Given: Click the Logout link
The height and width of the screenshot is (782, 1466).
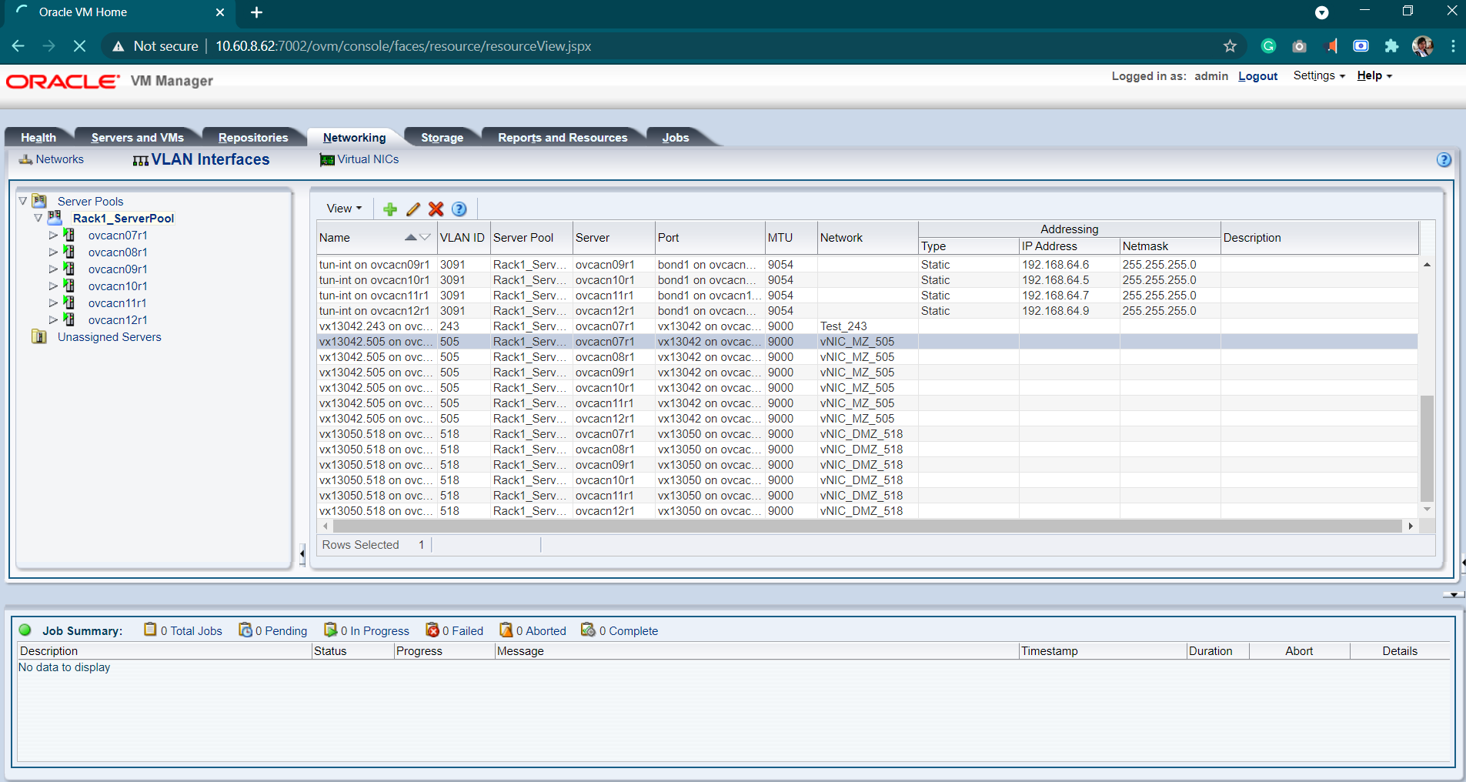Looking at the screenshot, I should [x=1257, y=76].
